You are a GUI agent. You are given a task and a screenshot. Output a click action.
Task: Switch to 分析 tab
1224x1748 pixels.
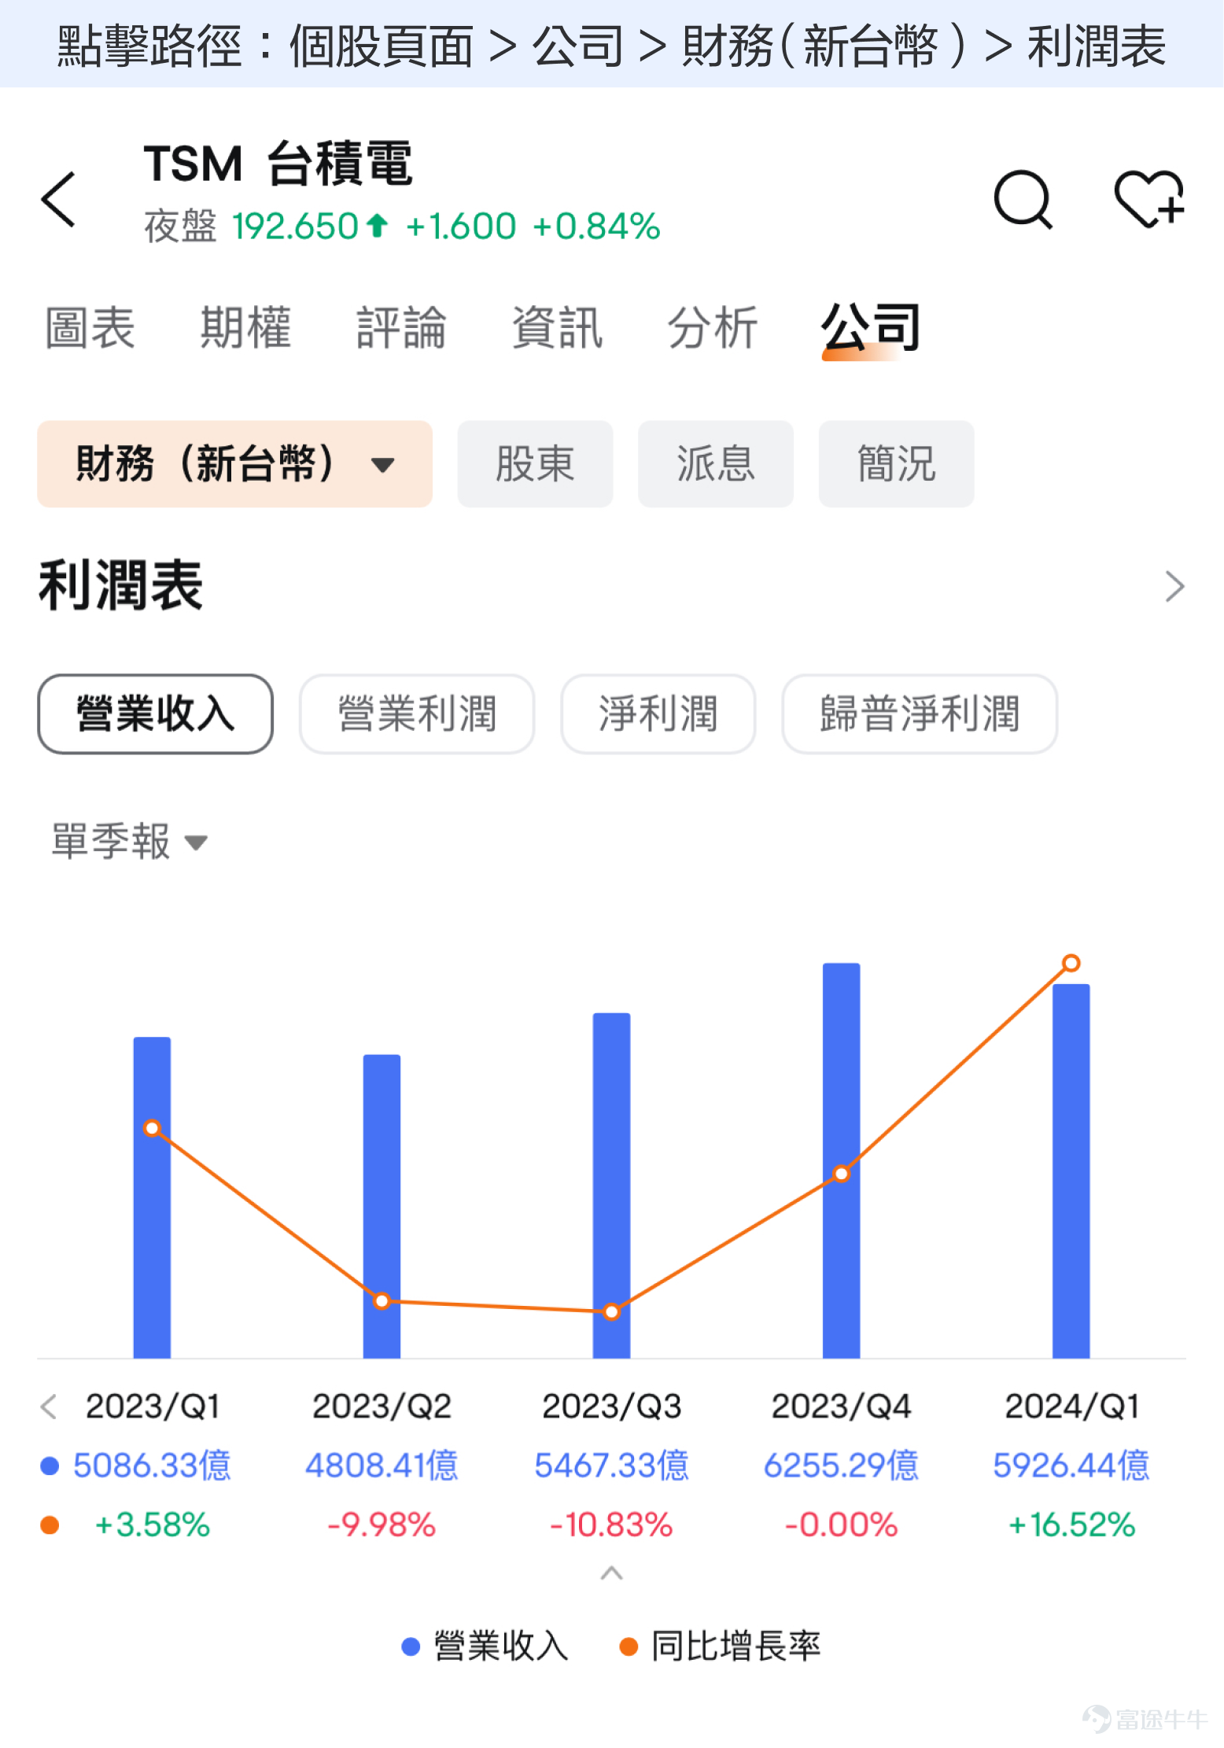(x=713, y=327)
